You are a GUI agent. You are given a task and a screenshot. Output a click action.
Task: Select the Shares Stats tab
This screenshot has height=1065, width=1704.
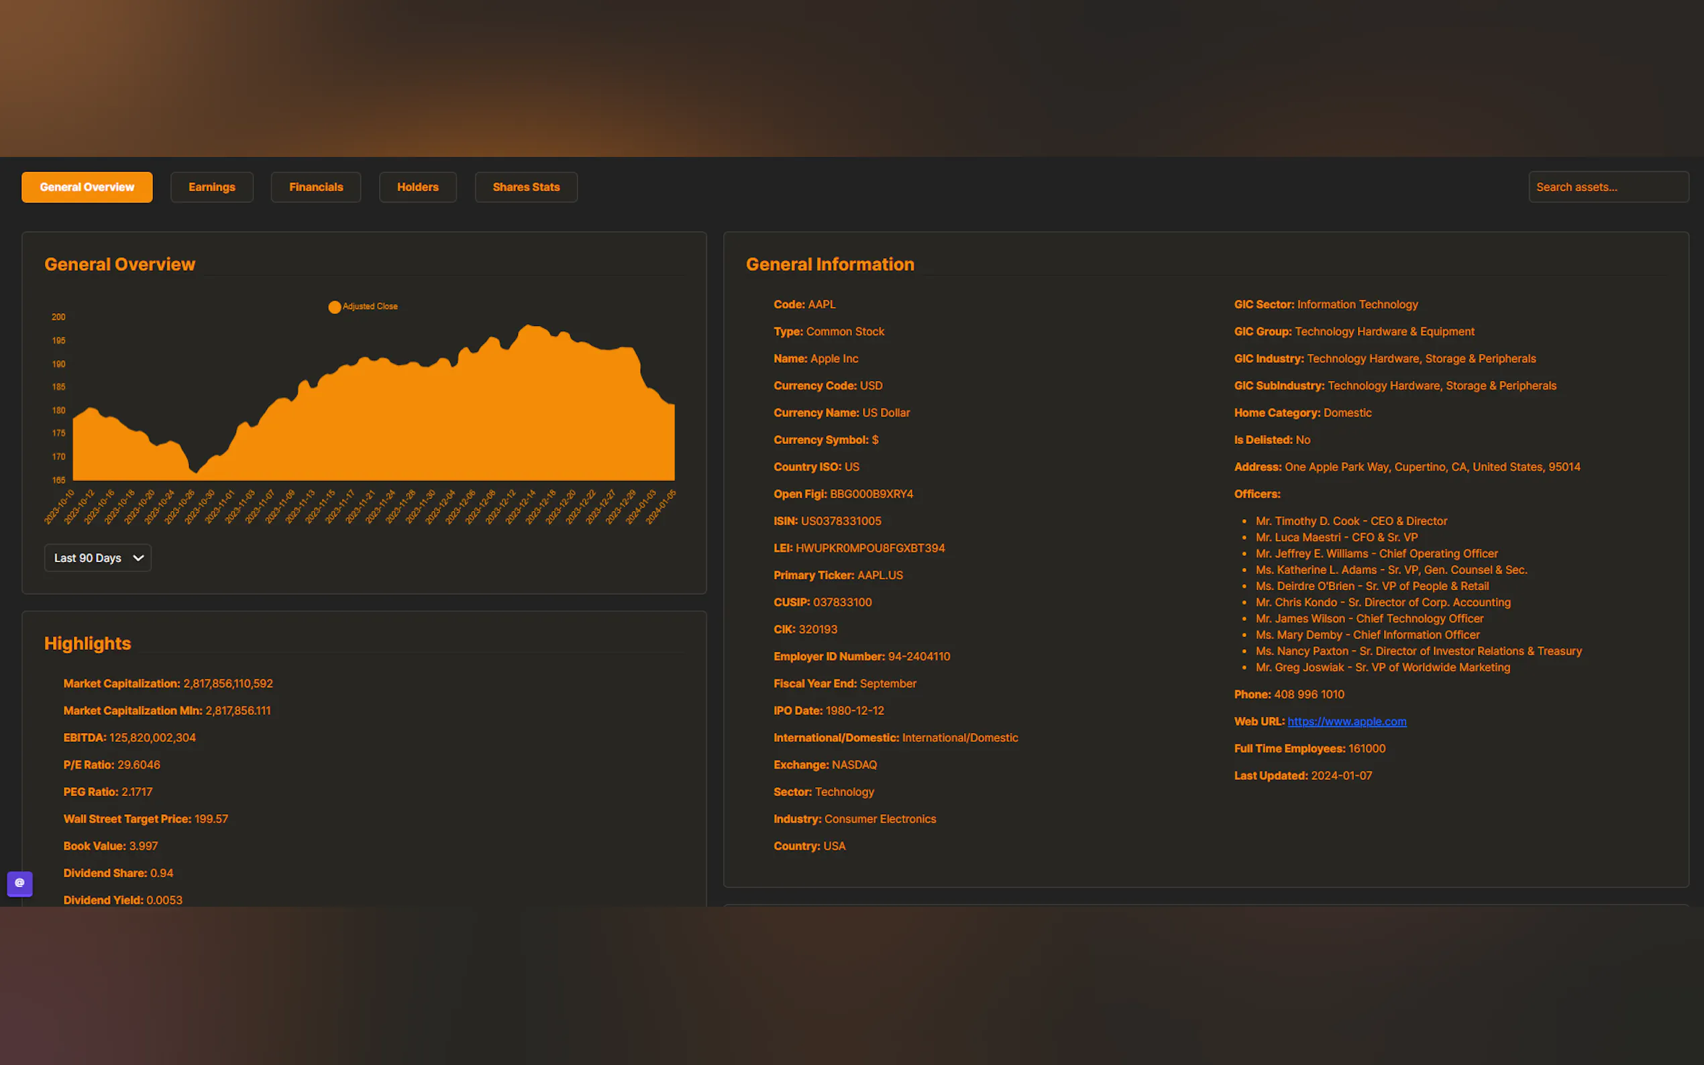point(525,187)
